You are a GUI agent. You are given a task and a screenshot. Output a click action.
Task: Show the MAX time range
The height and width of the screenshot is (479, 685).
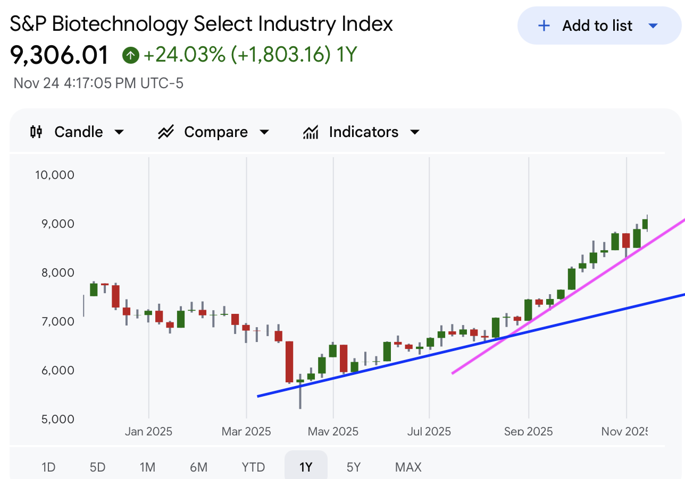(408, 467)
